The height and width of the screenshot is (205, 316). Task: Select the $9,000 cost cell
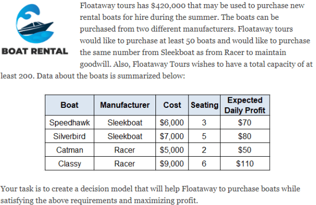point(172,164)
